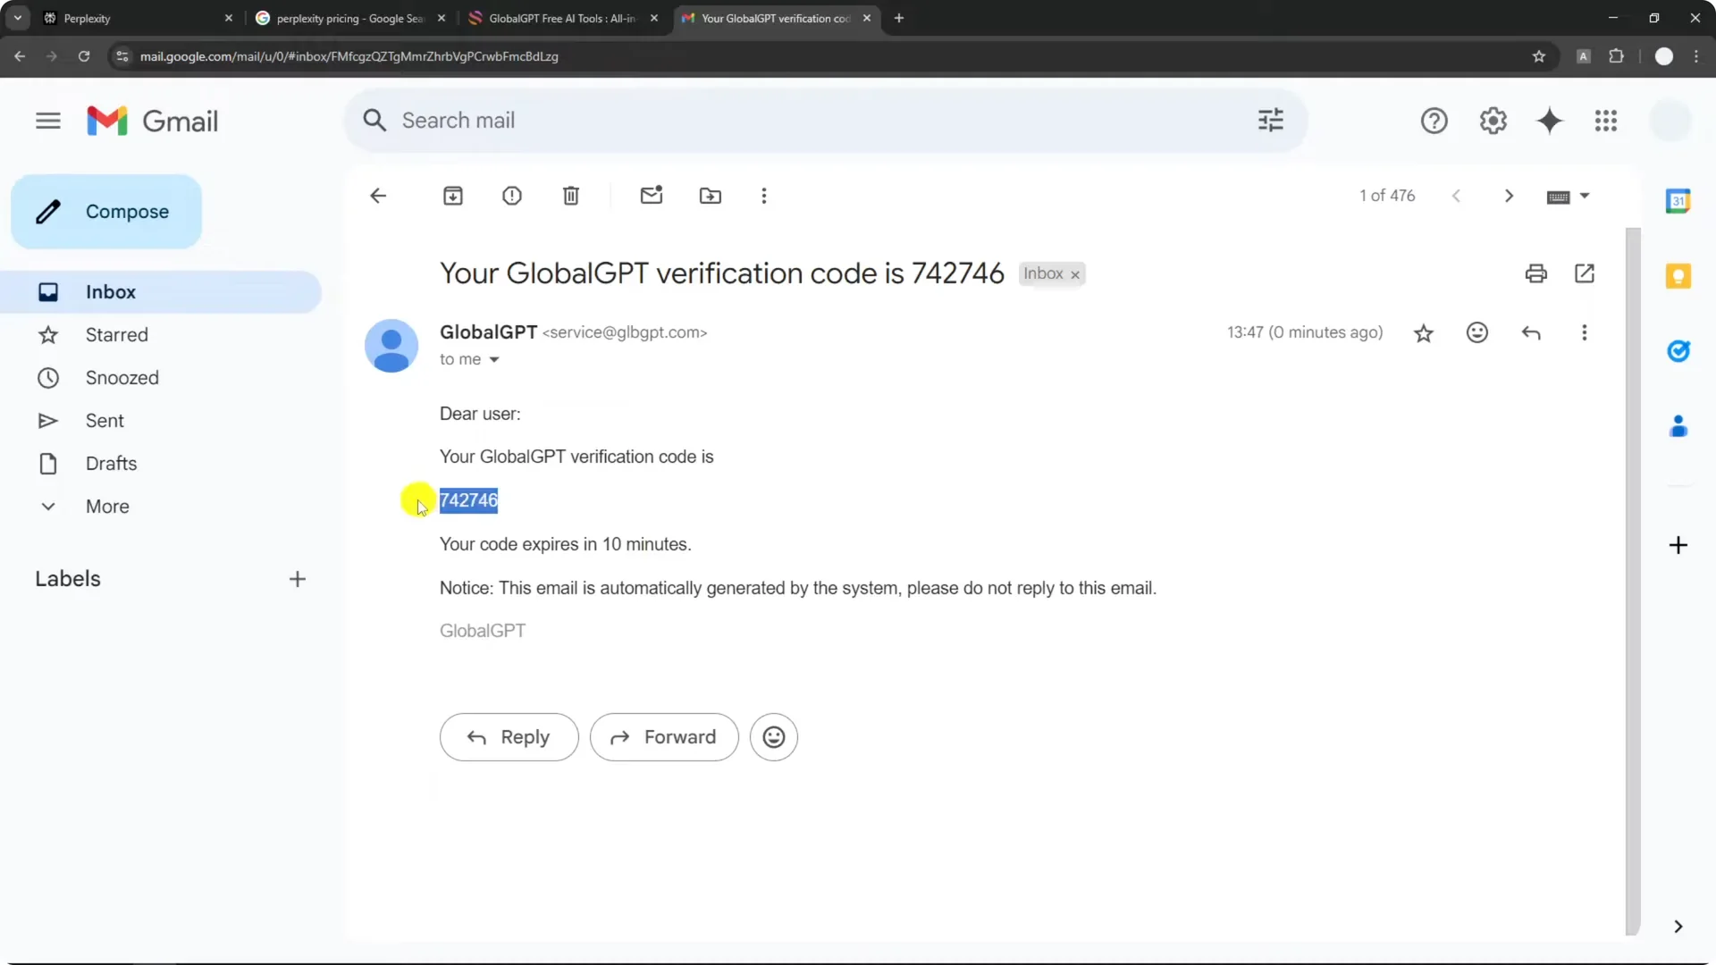Report this message as spam
This screenshot has width=1716, height=965.
[512, 196]
